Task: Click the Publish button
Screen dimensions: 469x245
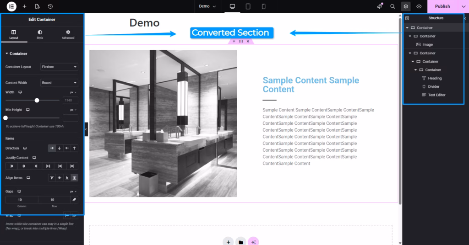Action: click(x=442, y=6)
